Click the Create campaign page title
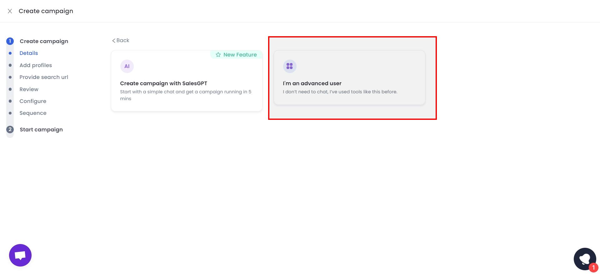This screenshot has height=274, width=600. [x=46, y=11]
